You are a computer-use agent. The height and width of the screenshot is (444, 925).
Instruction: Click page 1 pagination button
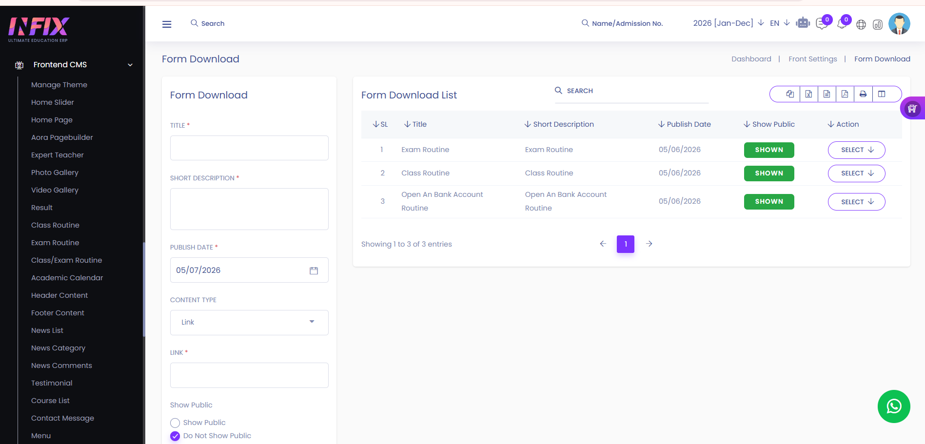[x=626, y=244]
